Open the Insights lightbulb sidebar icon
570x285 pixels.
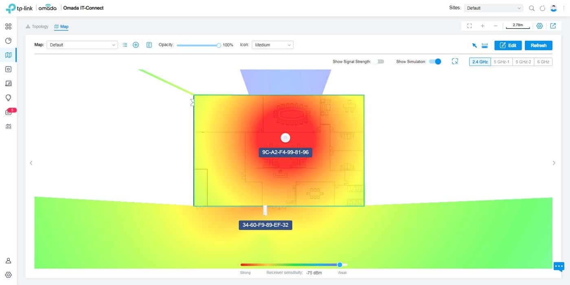tap(8, 98)
